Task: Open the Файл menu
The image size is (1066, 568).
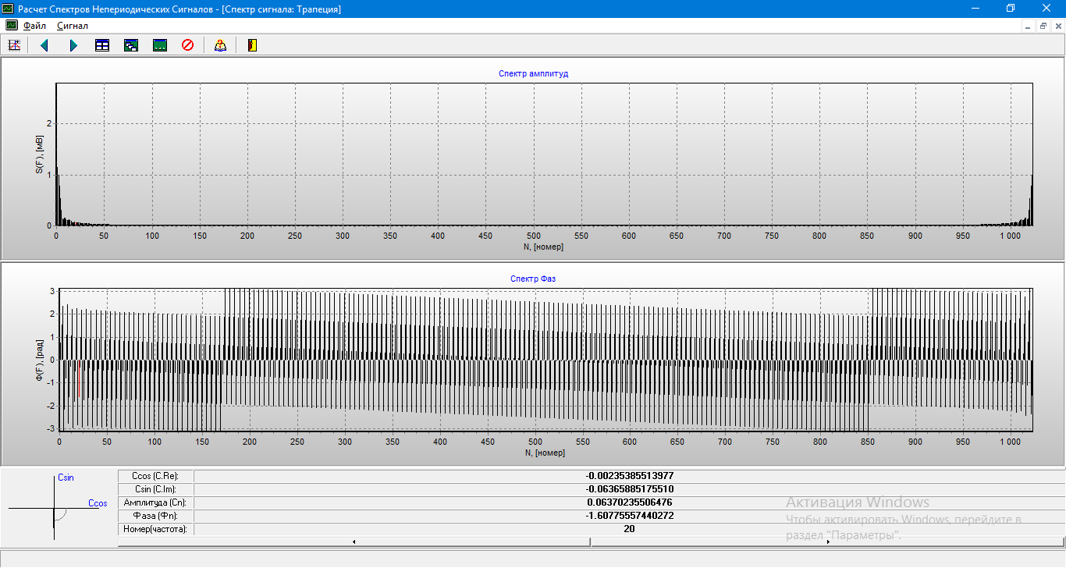Action: pos(34,26)
